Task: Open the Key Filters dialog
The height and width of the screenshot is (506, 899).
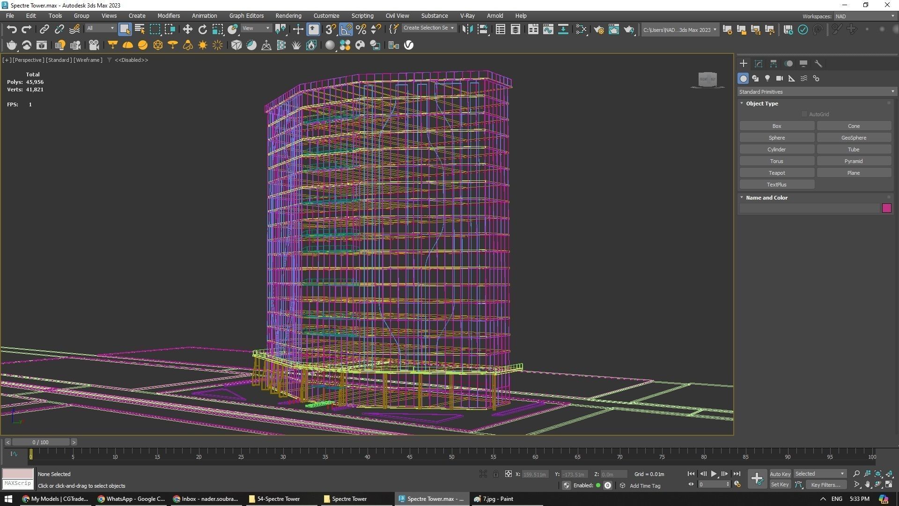Action: coord(825,485)
